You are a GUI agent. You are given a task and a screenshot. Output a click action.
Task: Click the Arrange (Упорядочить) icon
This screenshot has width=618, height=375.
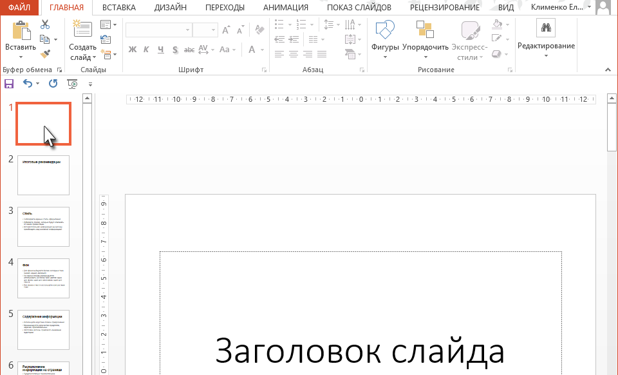click(425, 30)
